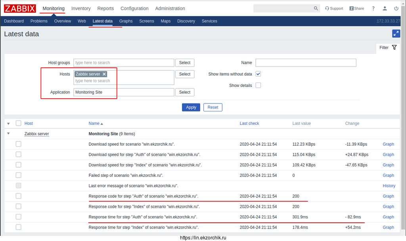Open the help question mark
Viewport: 406px width, 241px height.
373,8
